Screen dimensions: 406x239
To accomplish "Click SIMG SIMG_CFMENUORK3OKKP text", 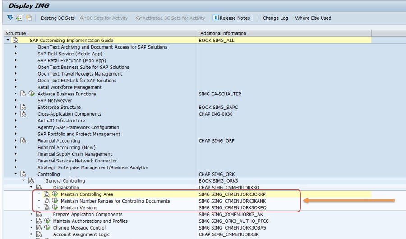I will point(232,194).
